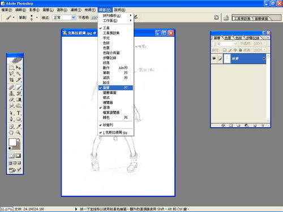
Task: Select the Rectangular Marquee tool
Action: tap(11, 68)
